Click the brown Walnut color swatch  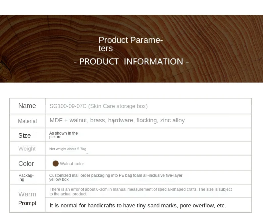[x=56, y=163]
